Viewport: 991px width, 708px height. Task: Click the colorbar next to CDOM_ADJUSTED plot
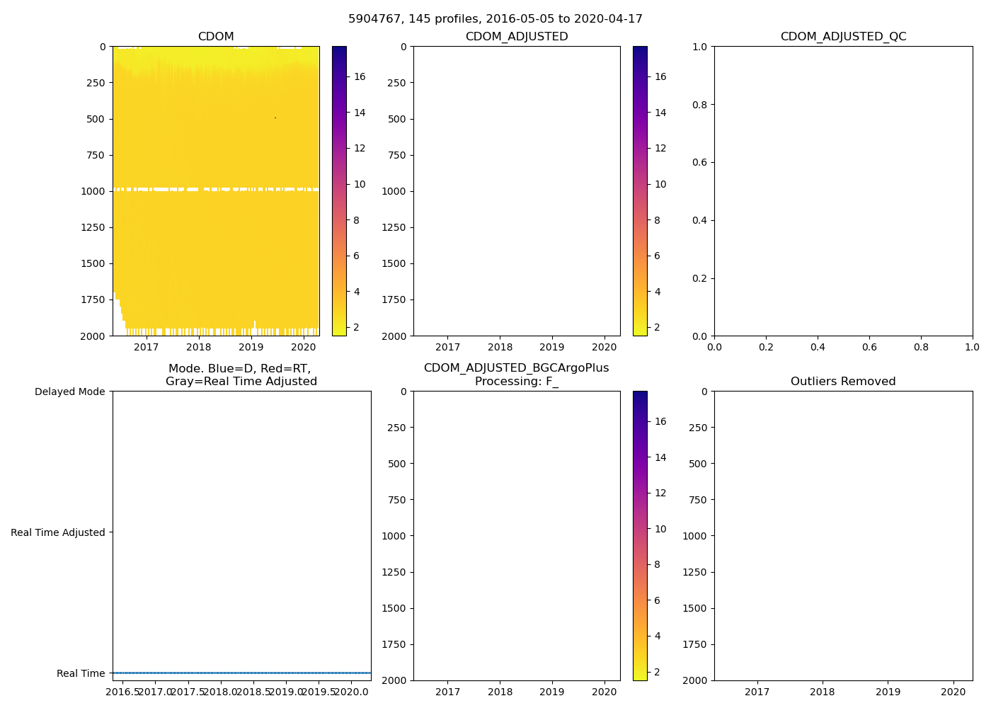click(640, 191)
